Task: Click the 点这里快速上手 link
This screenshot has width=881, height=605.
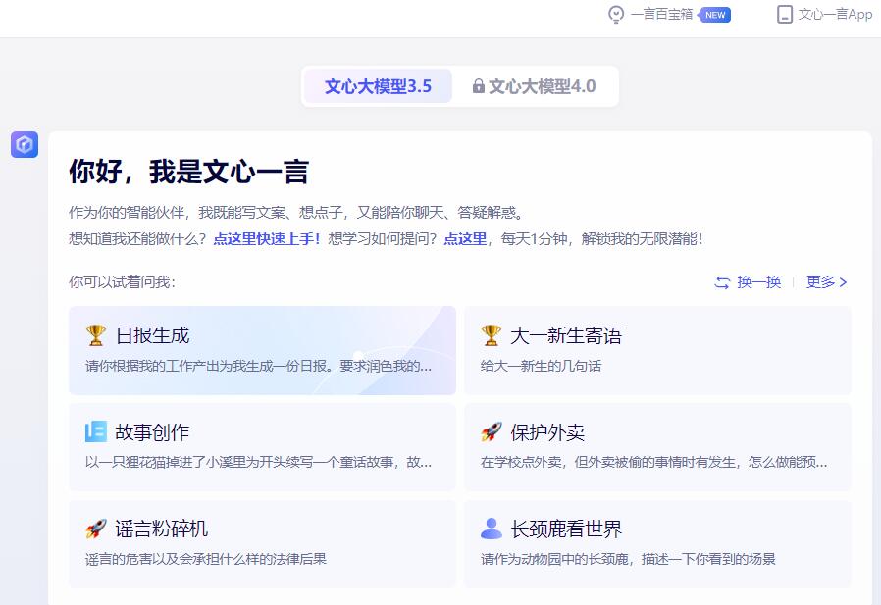Action: [266, 238]
